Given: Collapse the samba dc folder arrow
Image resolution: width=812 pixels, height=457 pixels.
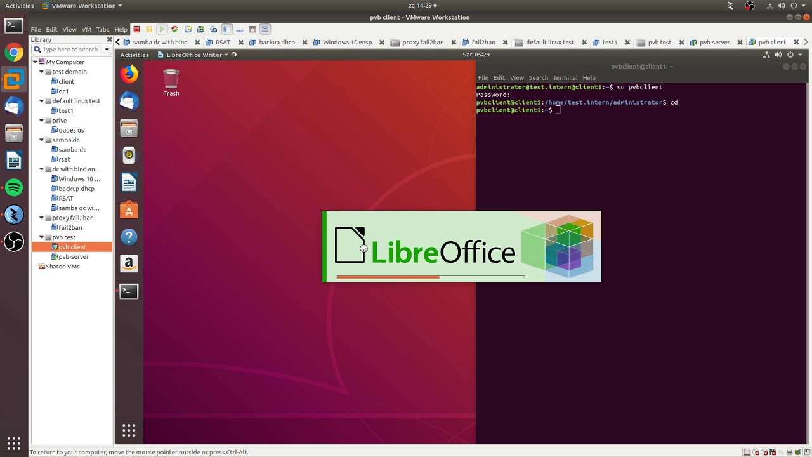Looking at the screenshot, I should point(42,140).
